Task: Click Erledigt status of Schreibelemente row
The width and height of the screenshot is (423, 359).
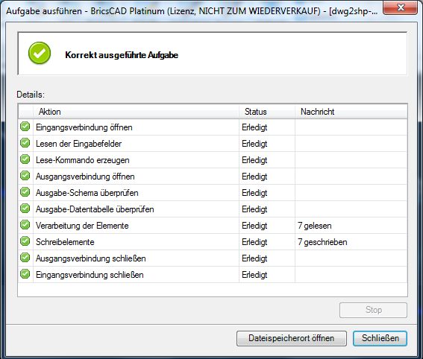Action: [x=254, y=242]
